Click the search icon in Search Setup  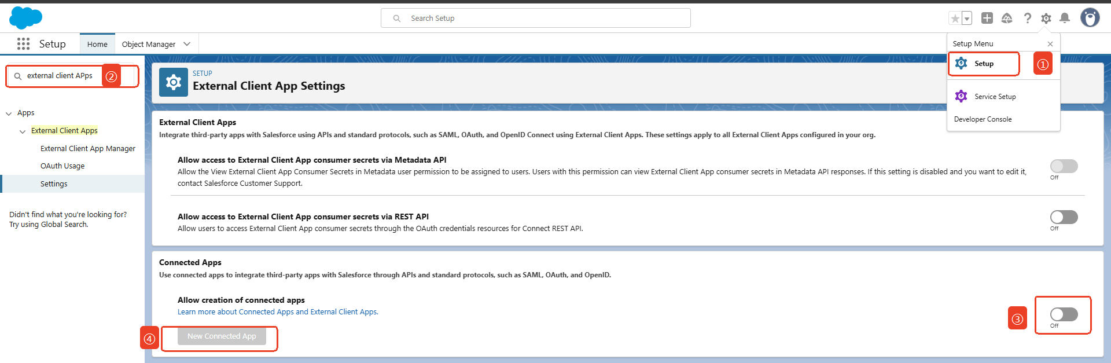point(397,19)
